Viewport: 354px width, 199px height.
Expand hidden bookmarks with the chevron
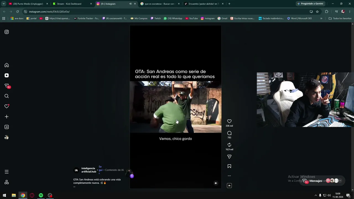tap(321, 19)
